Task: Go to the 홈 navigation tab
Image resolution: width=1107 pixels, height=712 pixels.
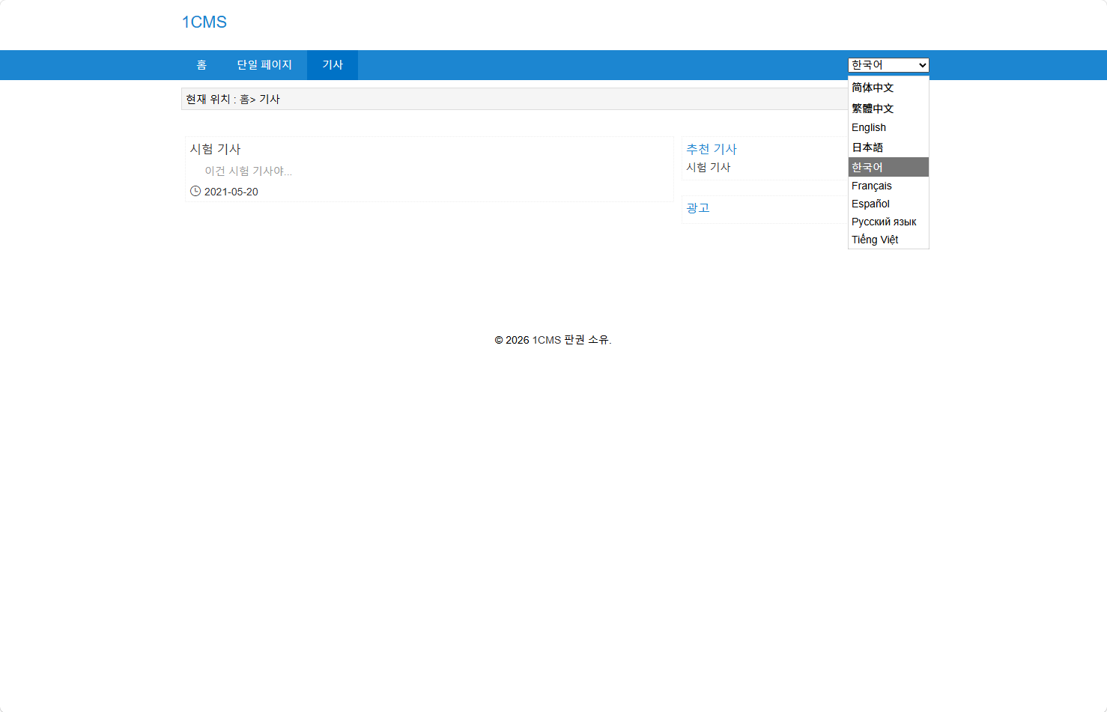Action: pos(201,65)
